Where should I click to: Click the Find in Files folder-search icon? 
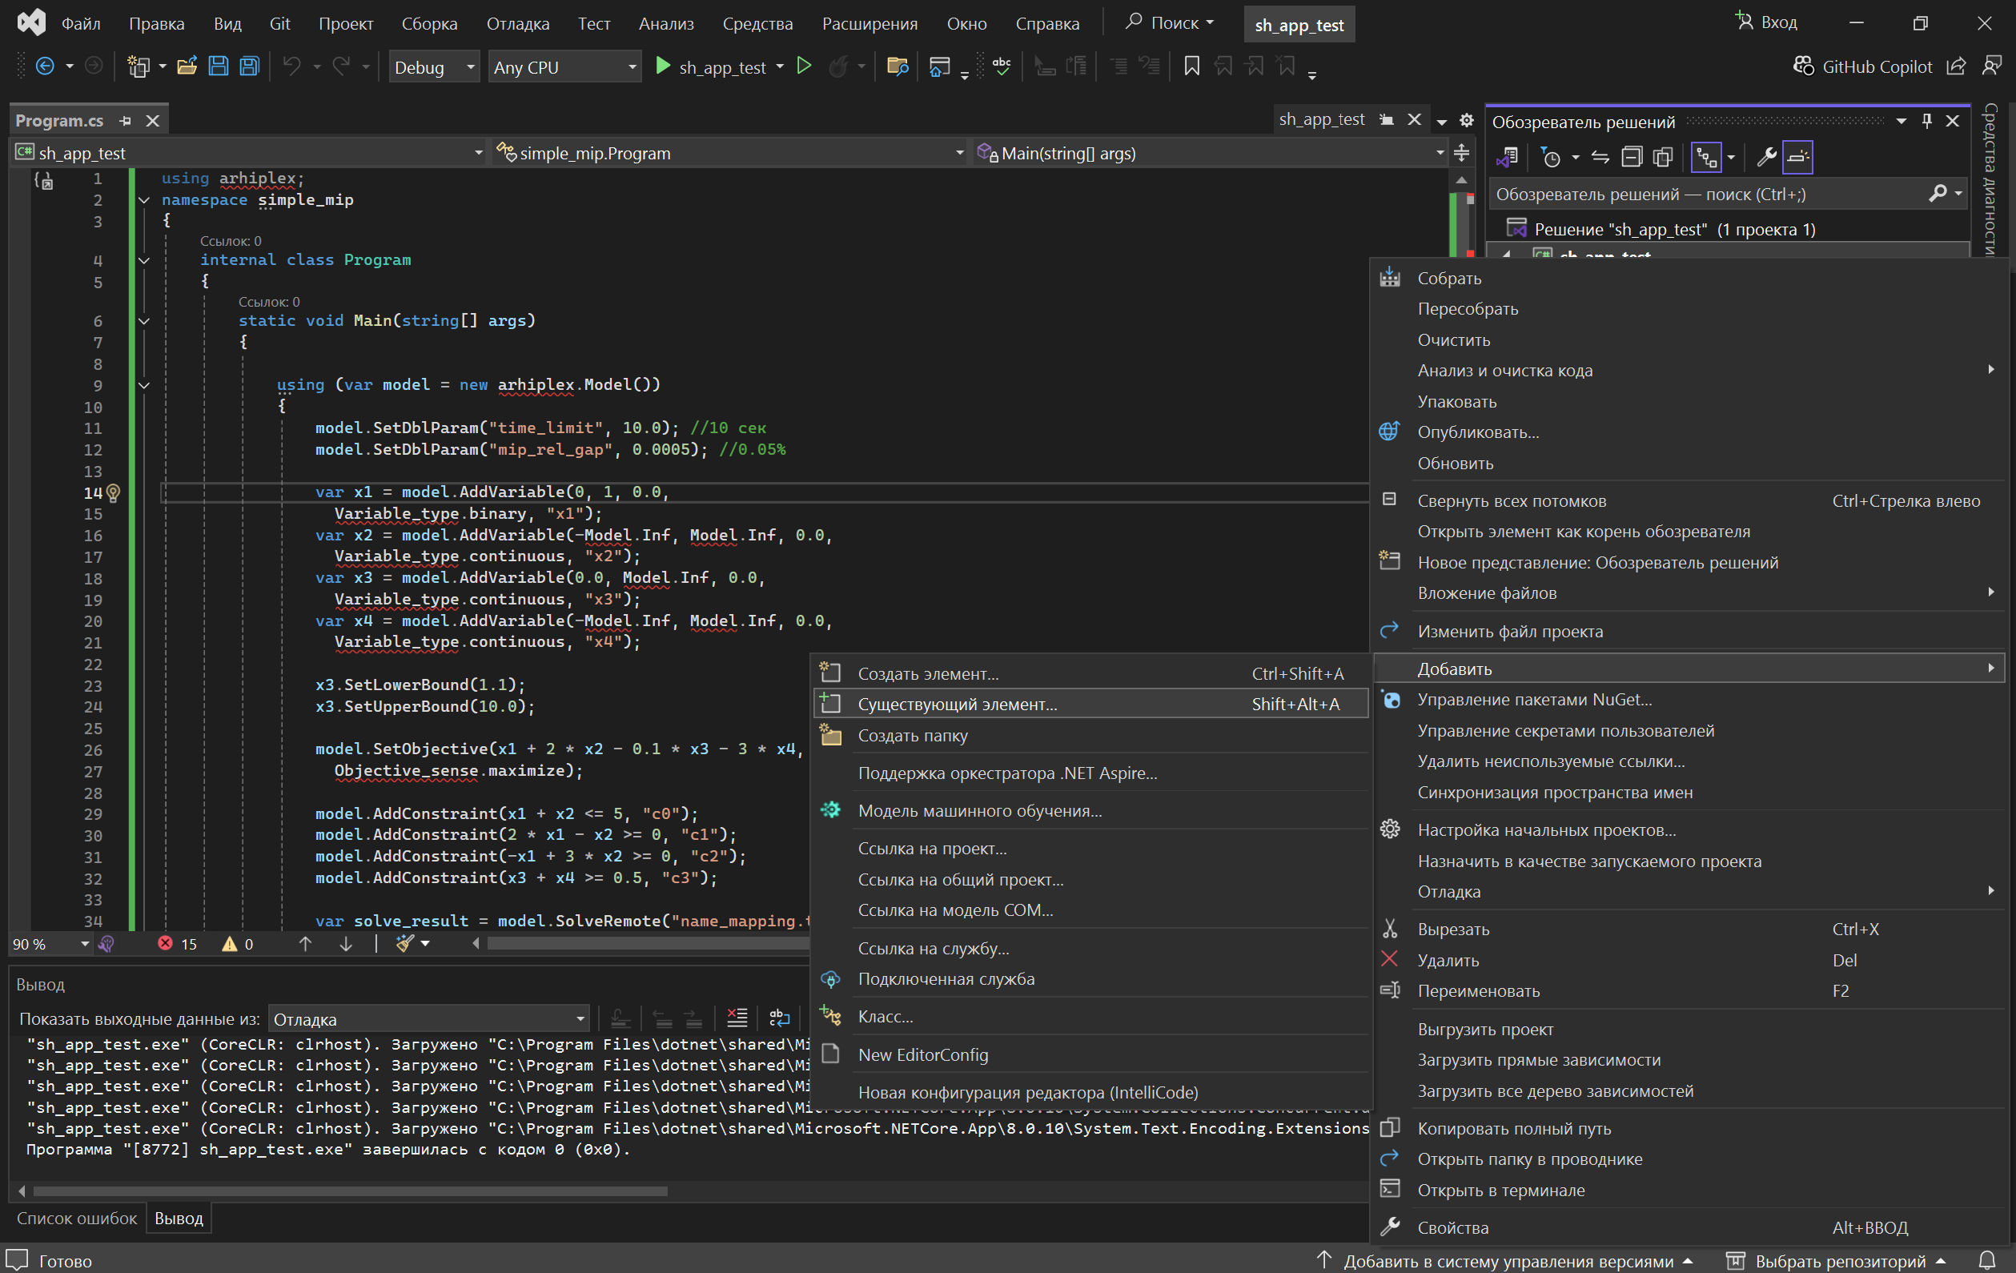(x=898, y=67)
